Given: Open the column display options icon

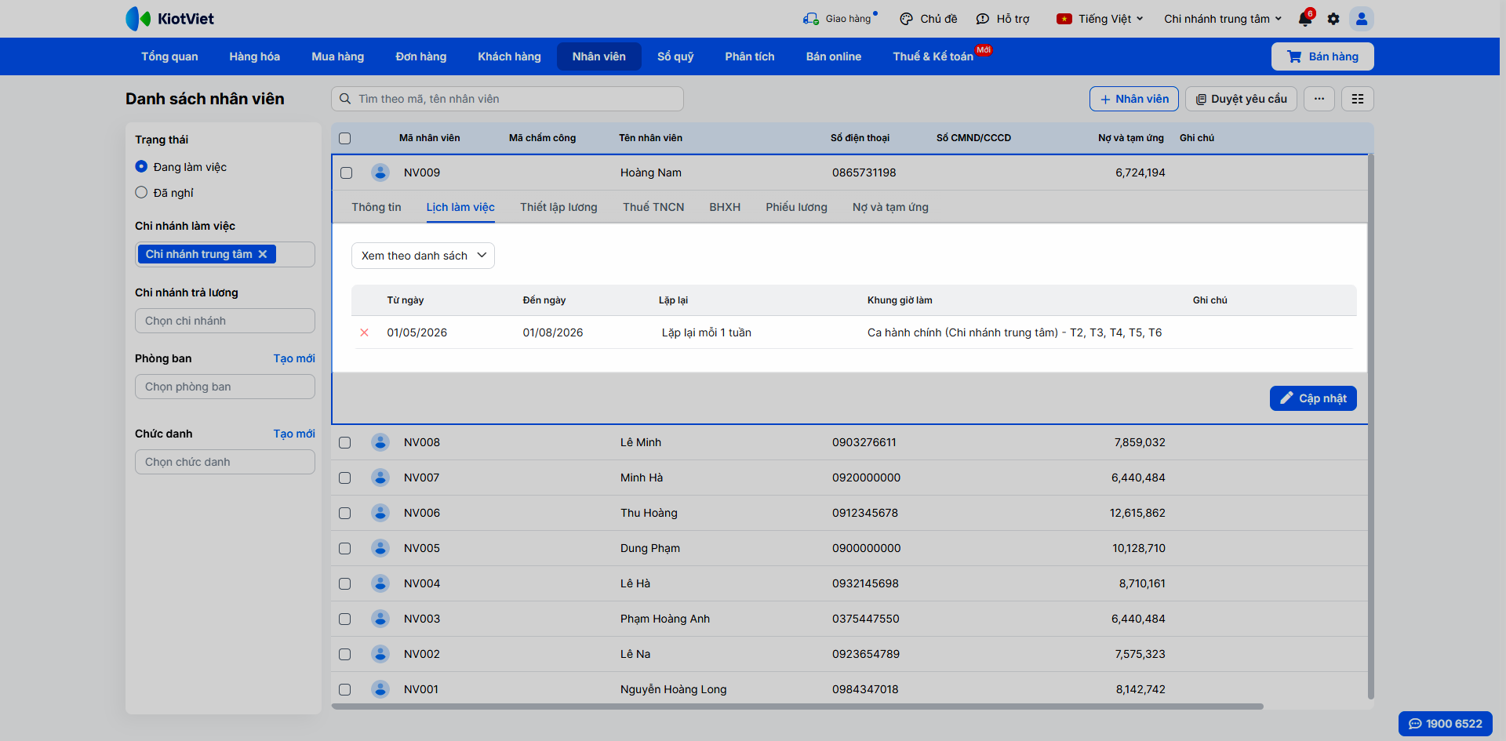Looking at the screenshot, I should 1358,99.
